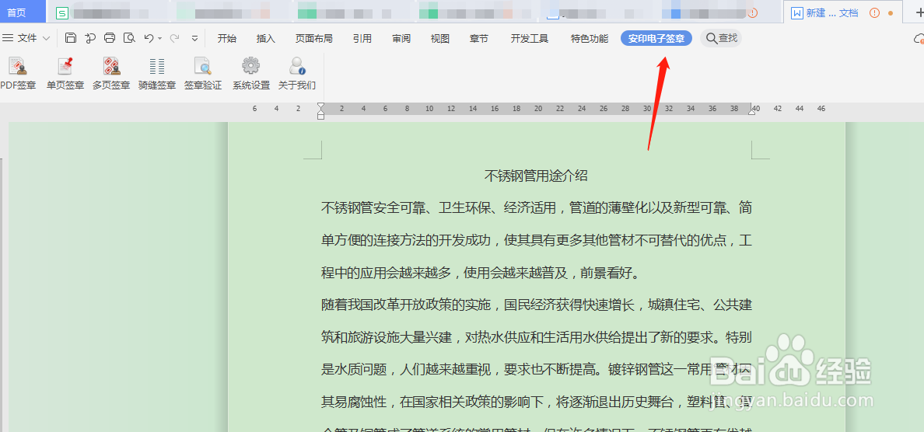Undo the last action
The width and height of the screenshot is (924, 432).
149,38
